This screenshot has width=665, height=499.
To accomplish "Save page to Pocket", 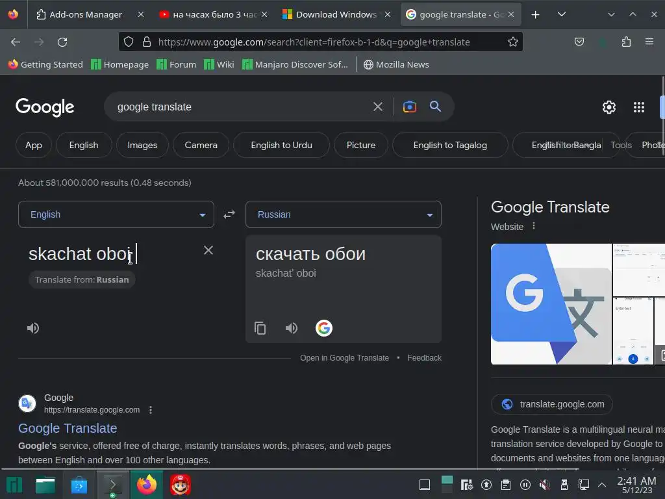I will tap(579, 42).
